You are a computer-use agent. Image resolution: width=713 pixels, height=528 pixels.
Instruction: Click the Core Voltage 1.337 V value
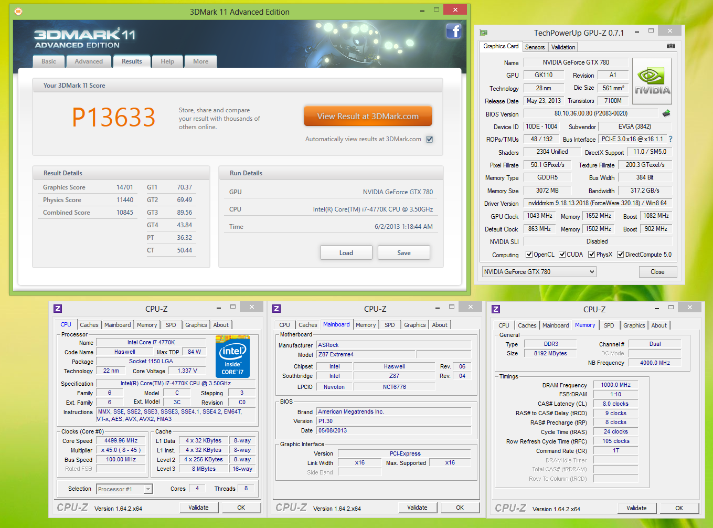(187, 371)
